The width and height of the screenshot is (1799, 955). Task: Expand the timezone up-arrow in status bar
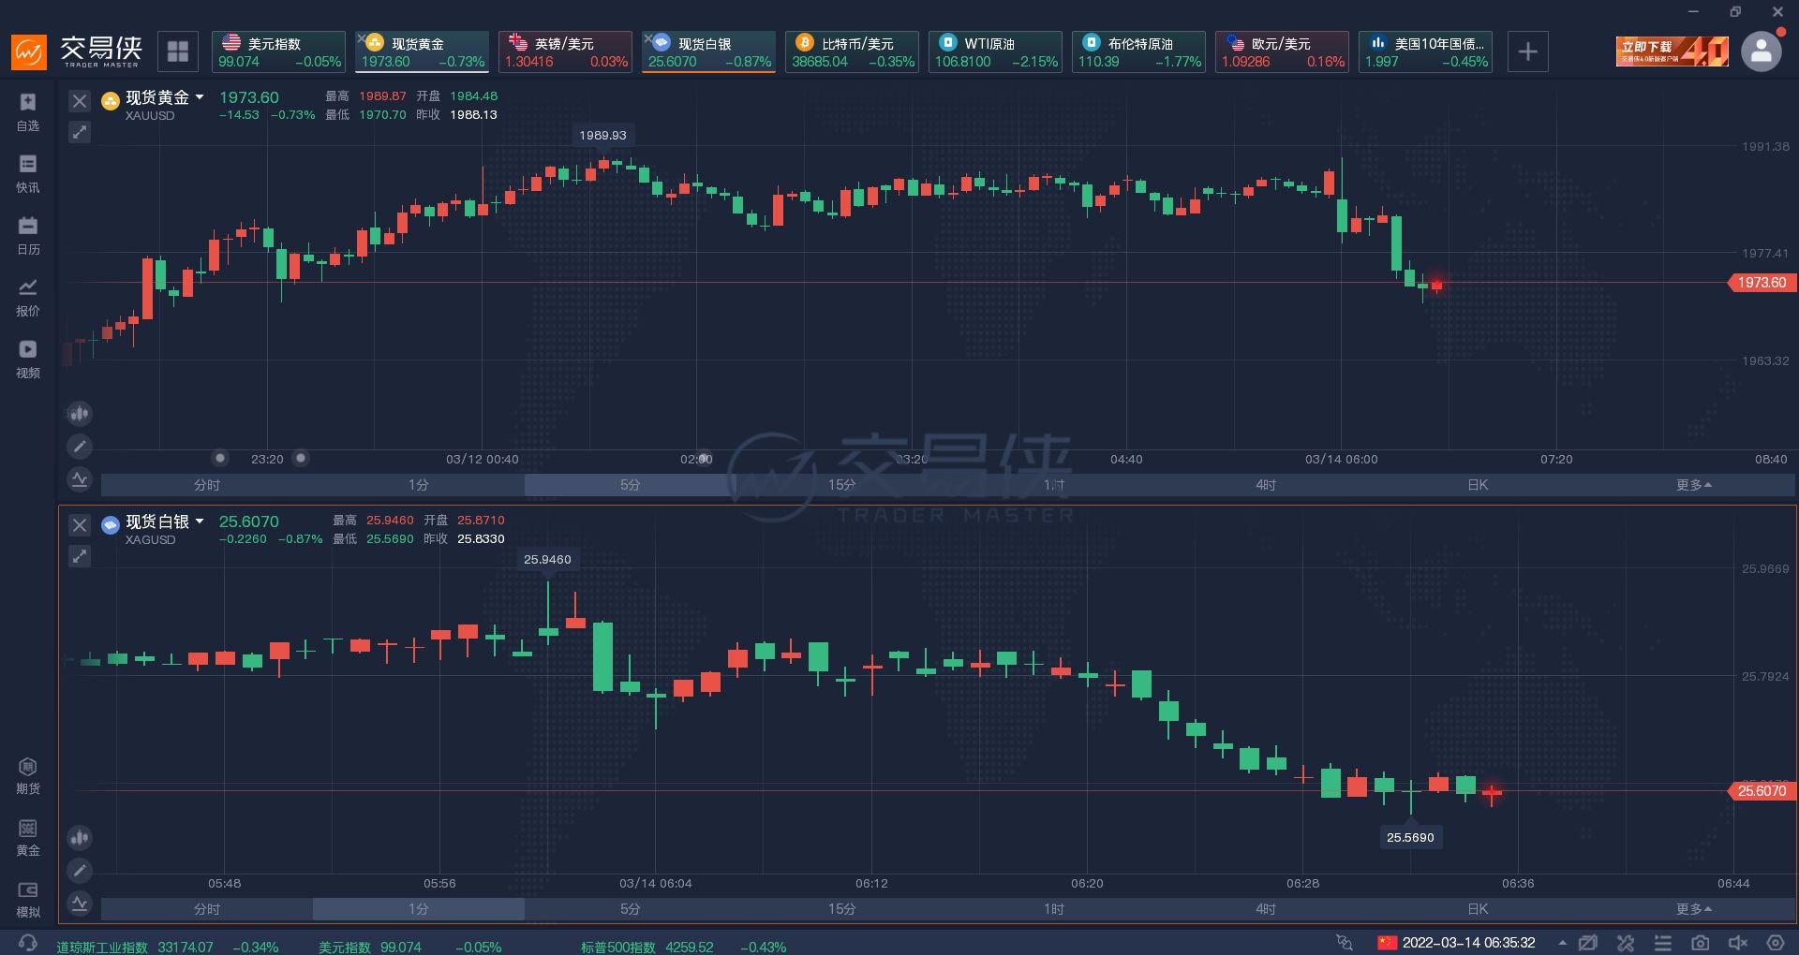tap(1562, 943)
